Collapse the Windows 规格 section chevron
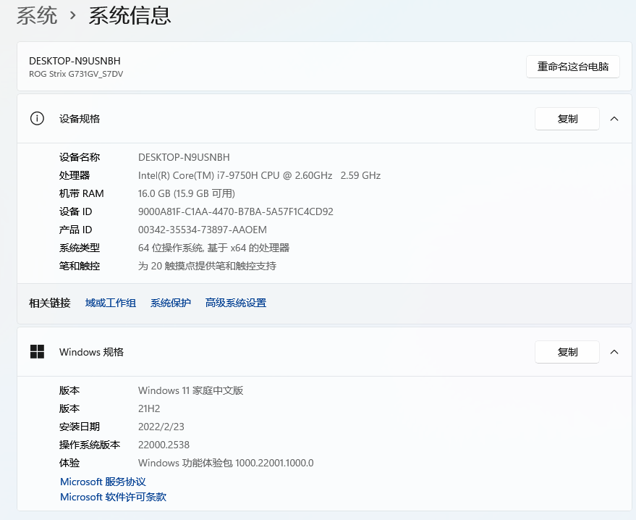 (614, 351)
